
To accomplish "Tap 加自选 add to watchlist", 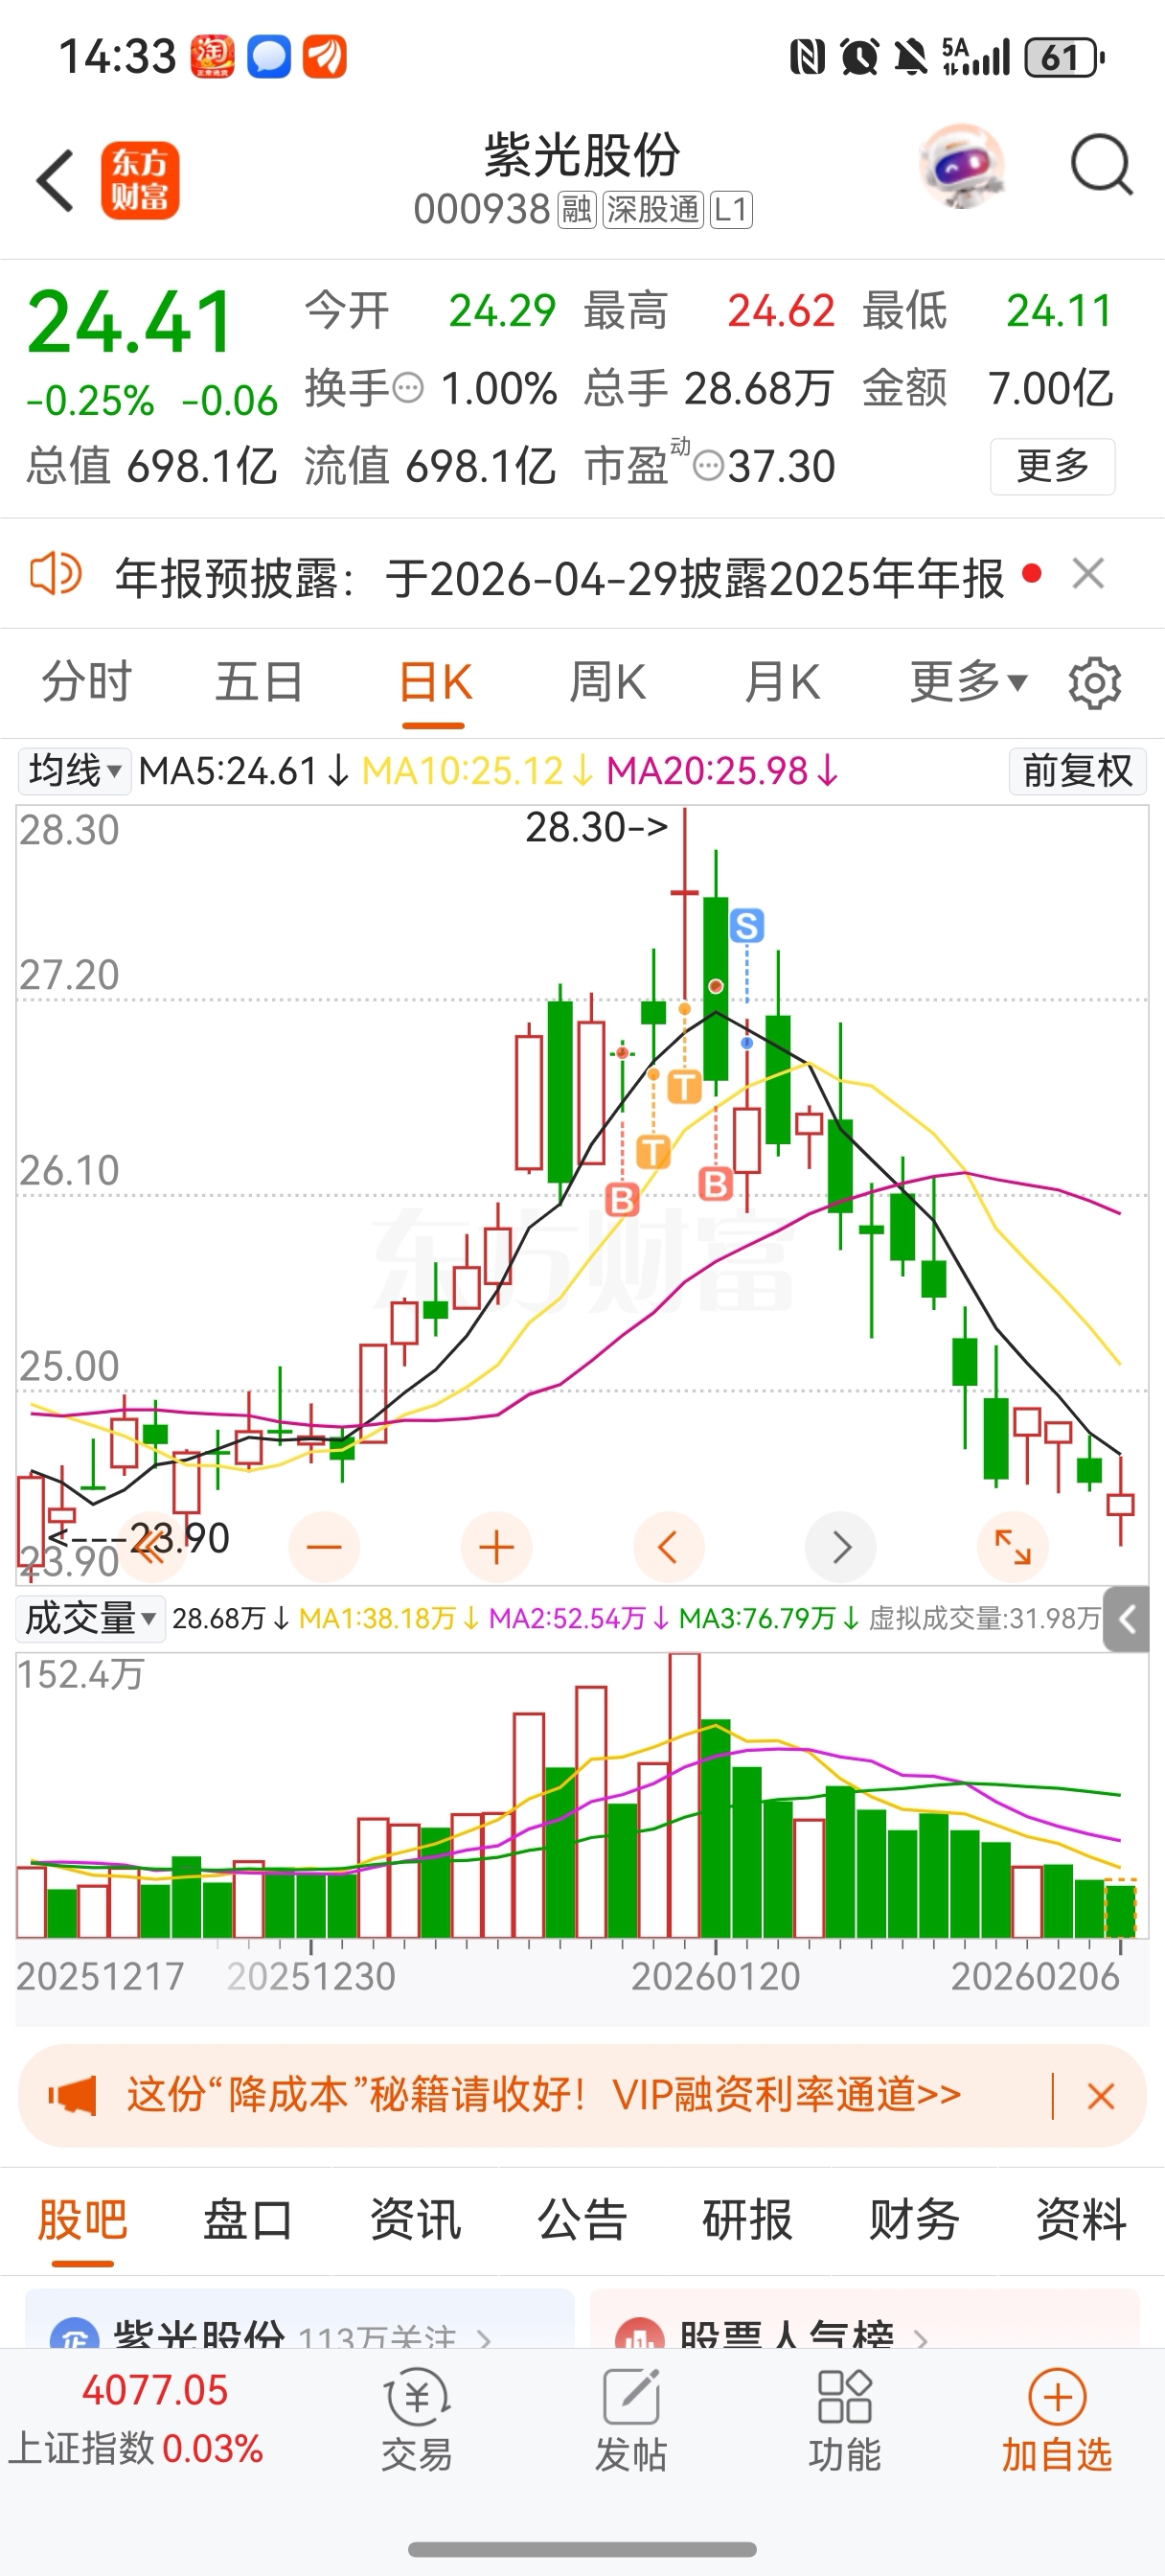I will [1057, 2420].
